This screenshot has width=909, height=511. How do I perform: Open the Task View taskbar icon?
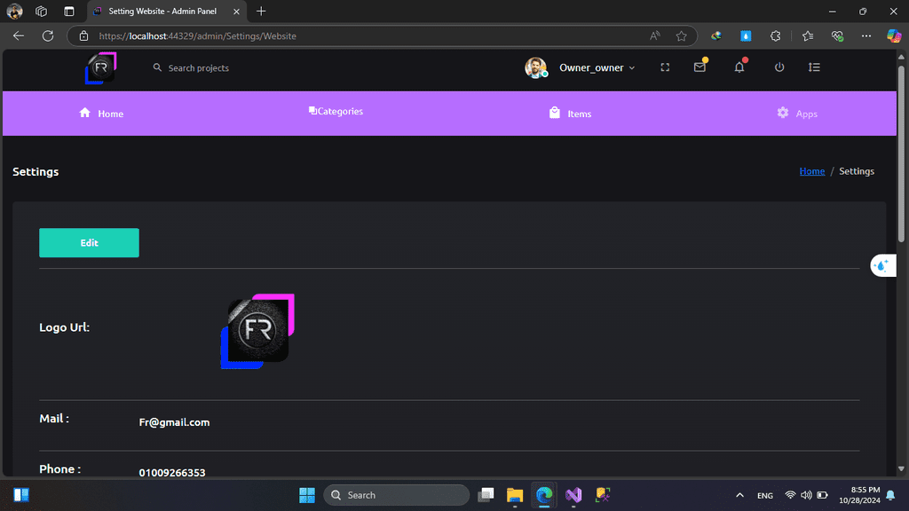(x=486, y=495)
